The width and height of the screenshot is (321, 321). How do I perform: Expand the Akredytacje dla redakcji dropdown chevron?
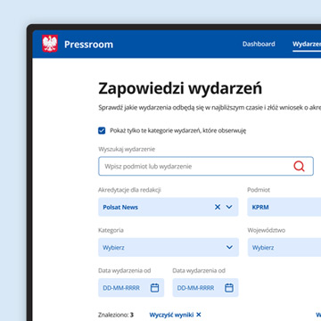[x=229, y=207]
